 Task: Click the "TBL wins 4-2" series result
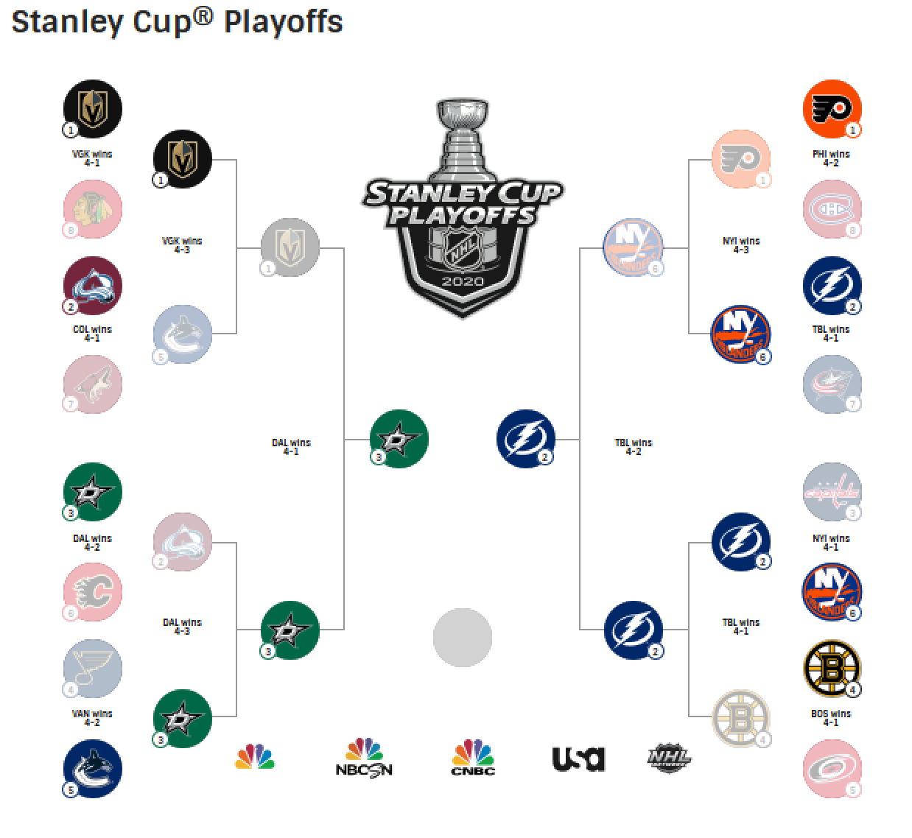click(634, 447)
